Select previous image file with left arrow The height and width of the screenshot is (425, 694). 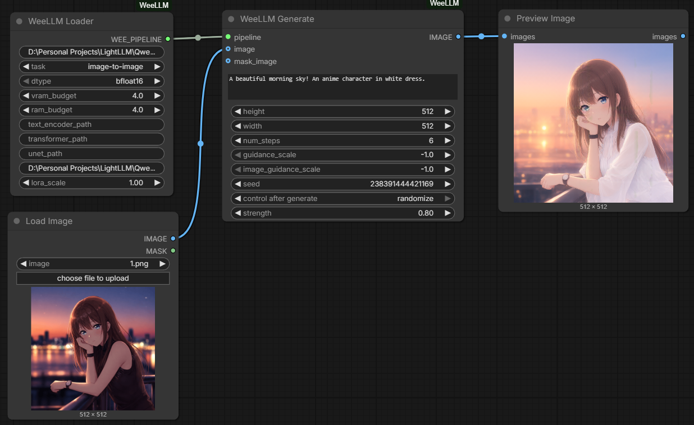point(23,264)
